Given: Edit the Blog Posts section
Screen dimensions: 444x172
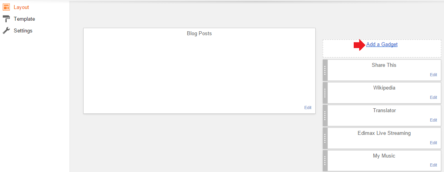Looking at the screenshot, I should (308, 107).
